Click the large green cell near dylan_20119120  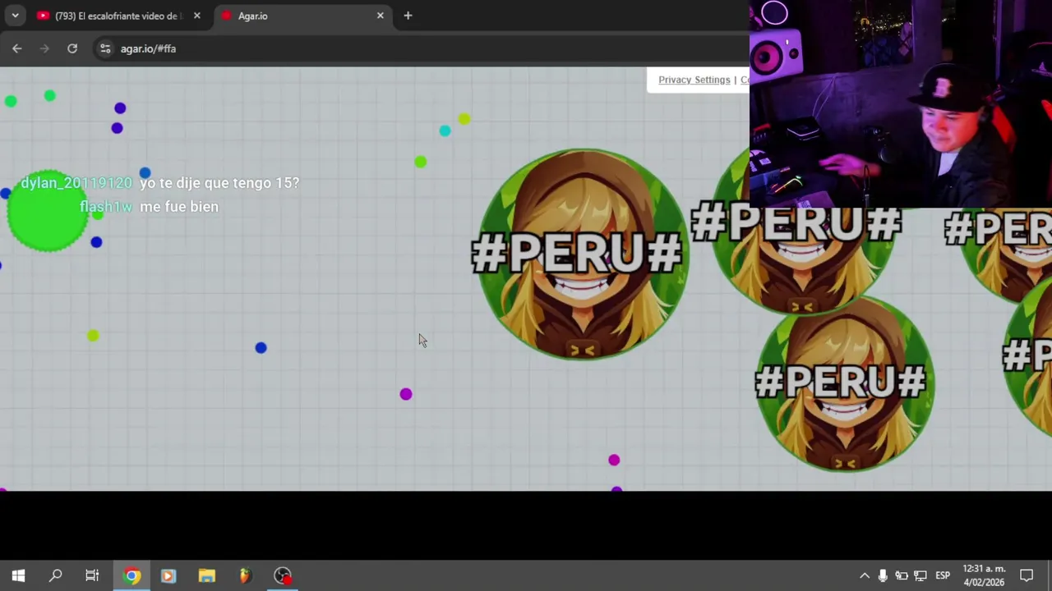[x=48, y=212]
